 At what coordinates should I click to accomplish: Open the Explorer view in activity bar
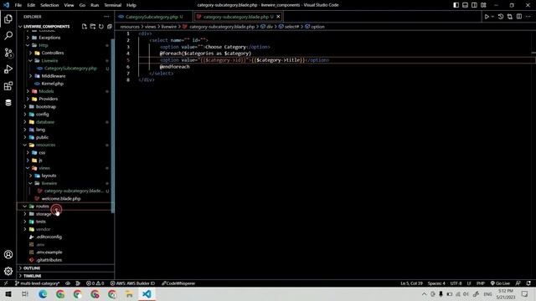[8, 18]
